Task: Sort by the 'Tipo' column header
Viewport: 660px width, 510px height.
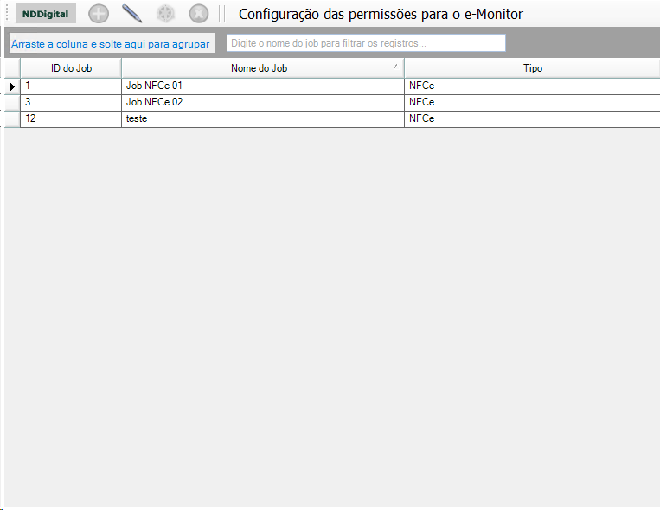Action: click(532, 68)
